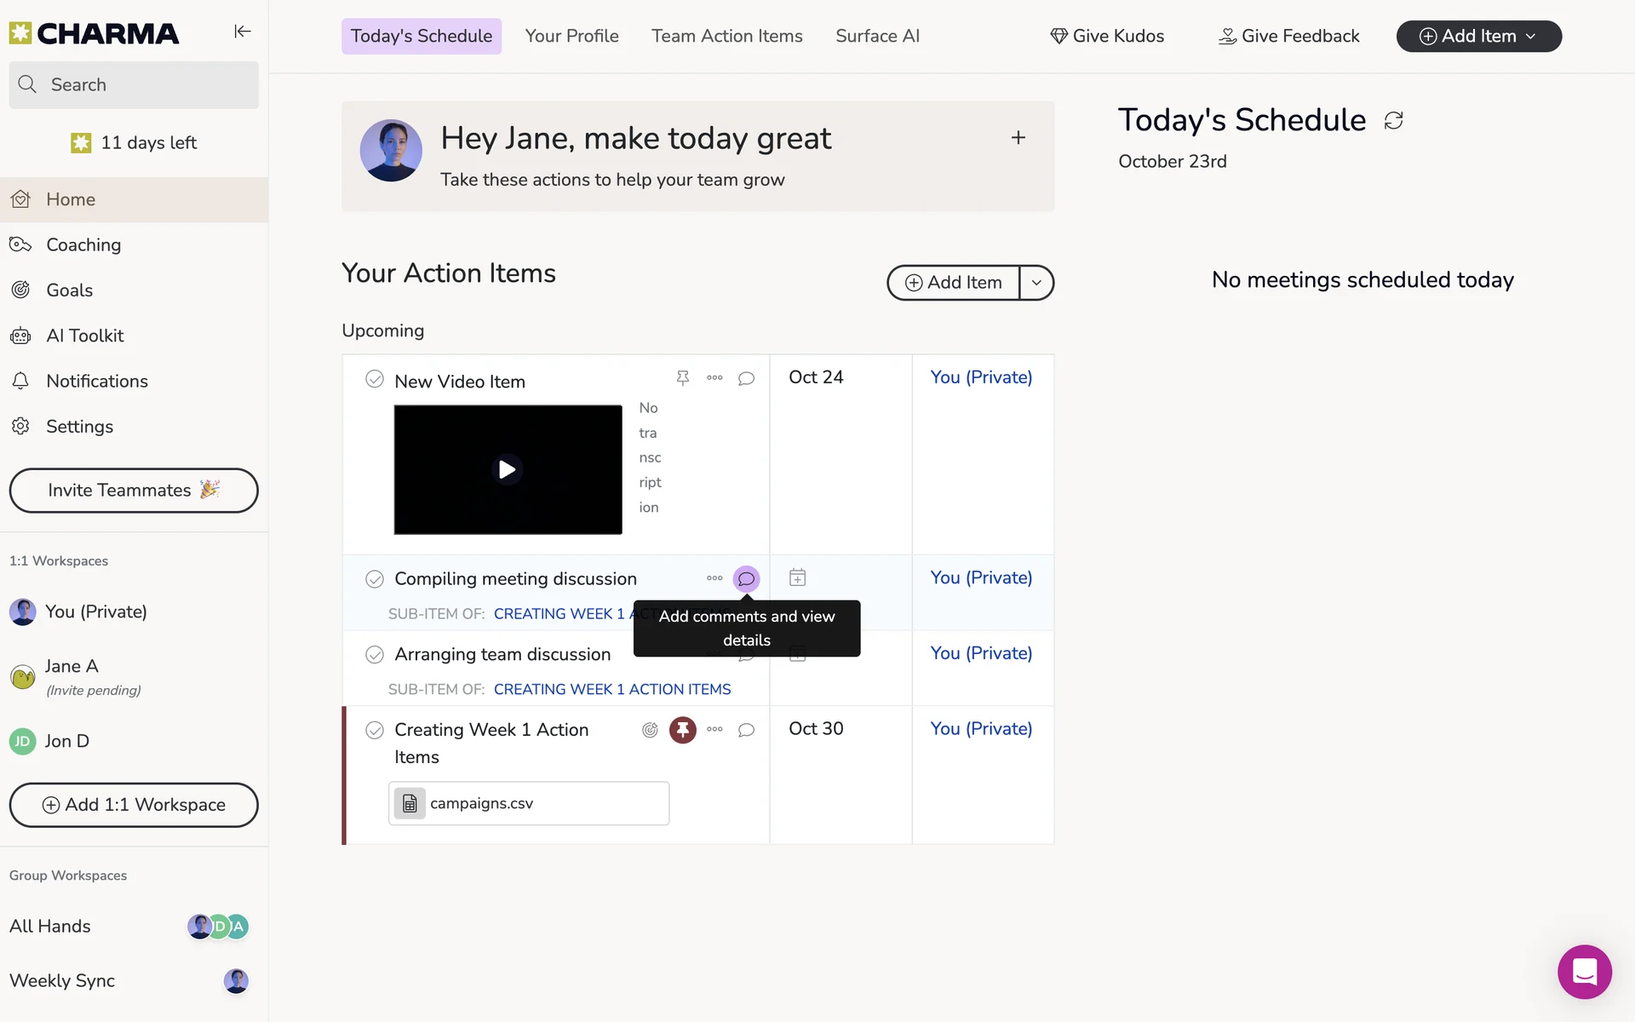Open comments on Compiling meeting discussion

coord(746,579)
